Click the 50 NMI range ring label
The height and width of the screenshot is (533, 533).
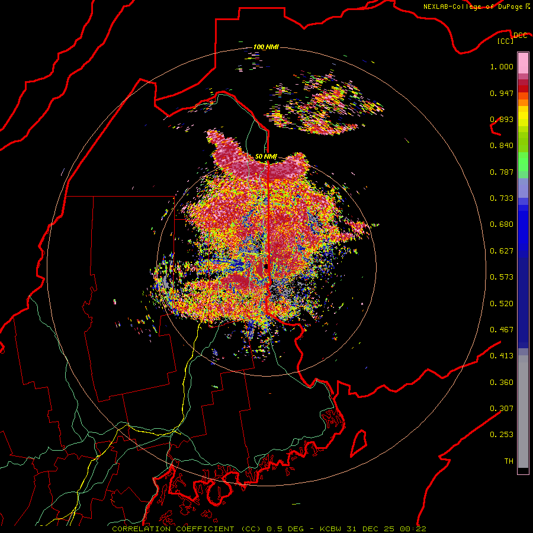point(266,157)
